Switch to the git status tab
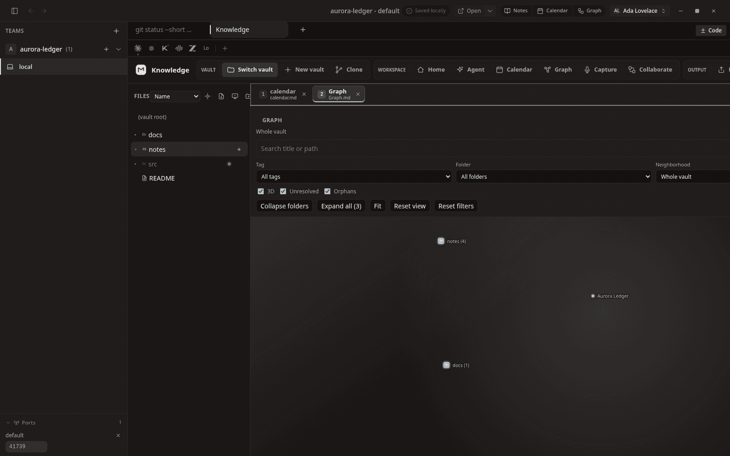The width and height of the screenshot is (730, 456). [x=163, y=30]
